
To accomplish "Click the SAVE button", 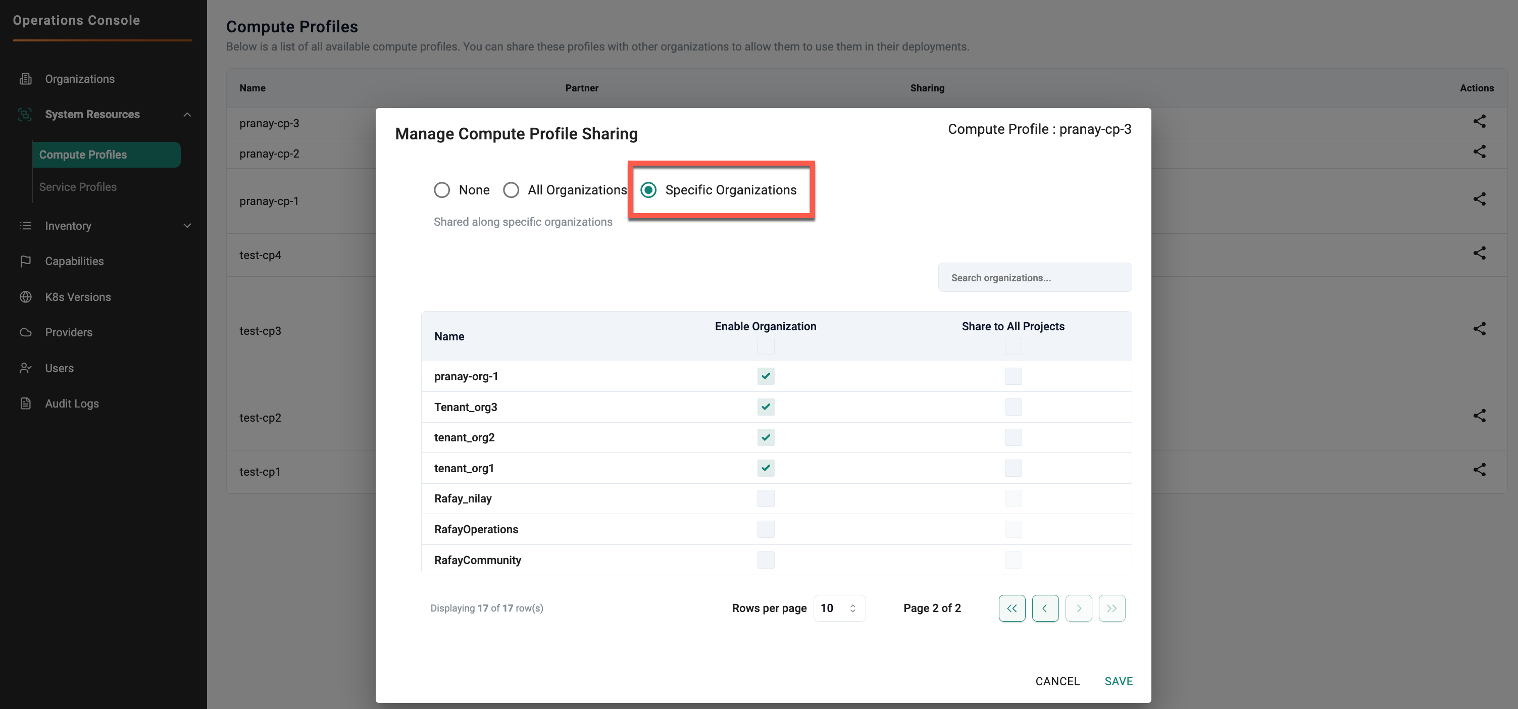I will pos(1118,681).
